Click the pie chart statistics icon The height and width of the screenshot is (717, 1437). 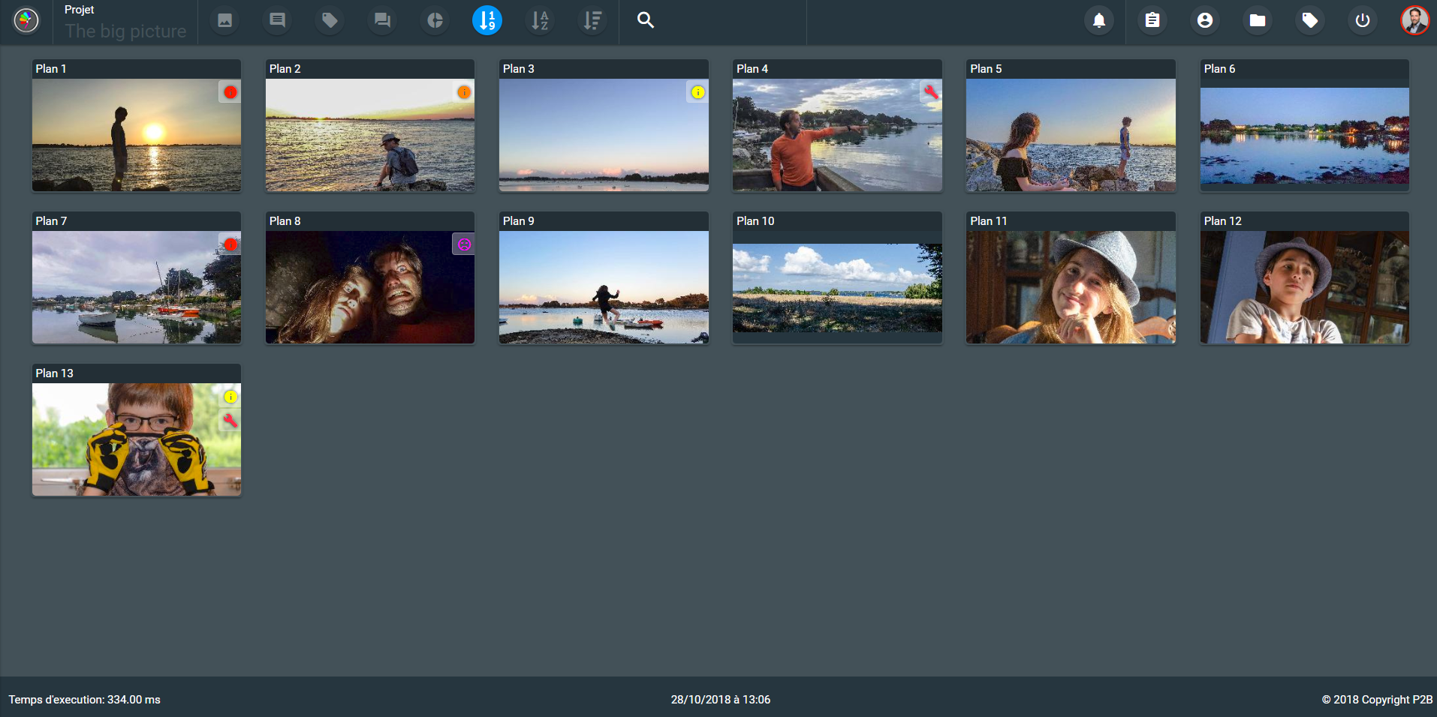tap(435, 20)
